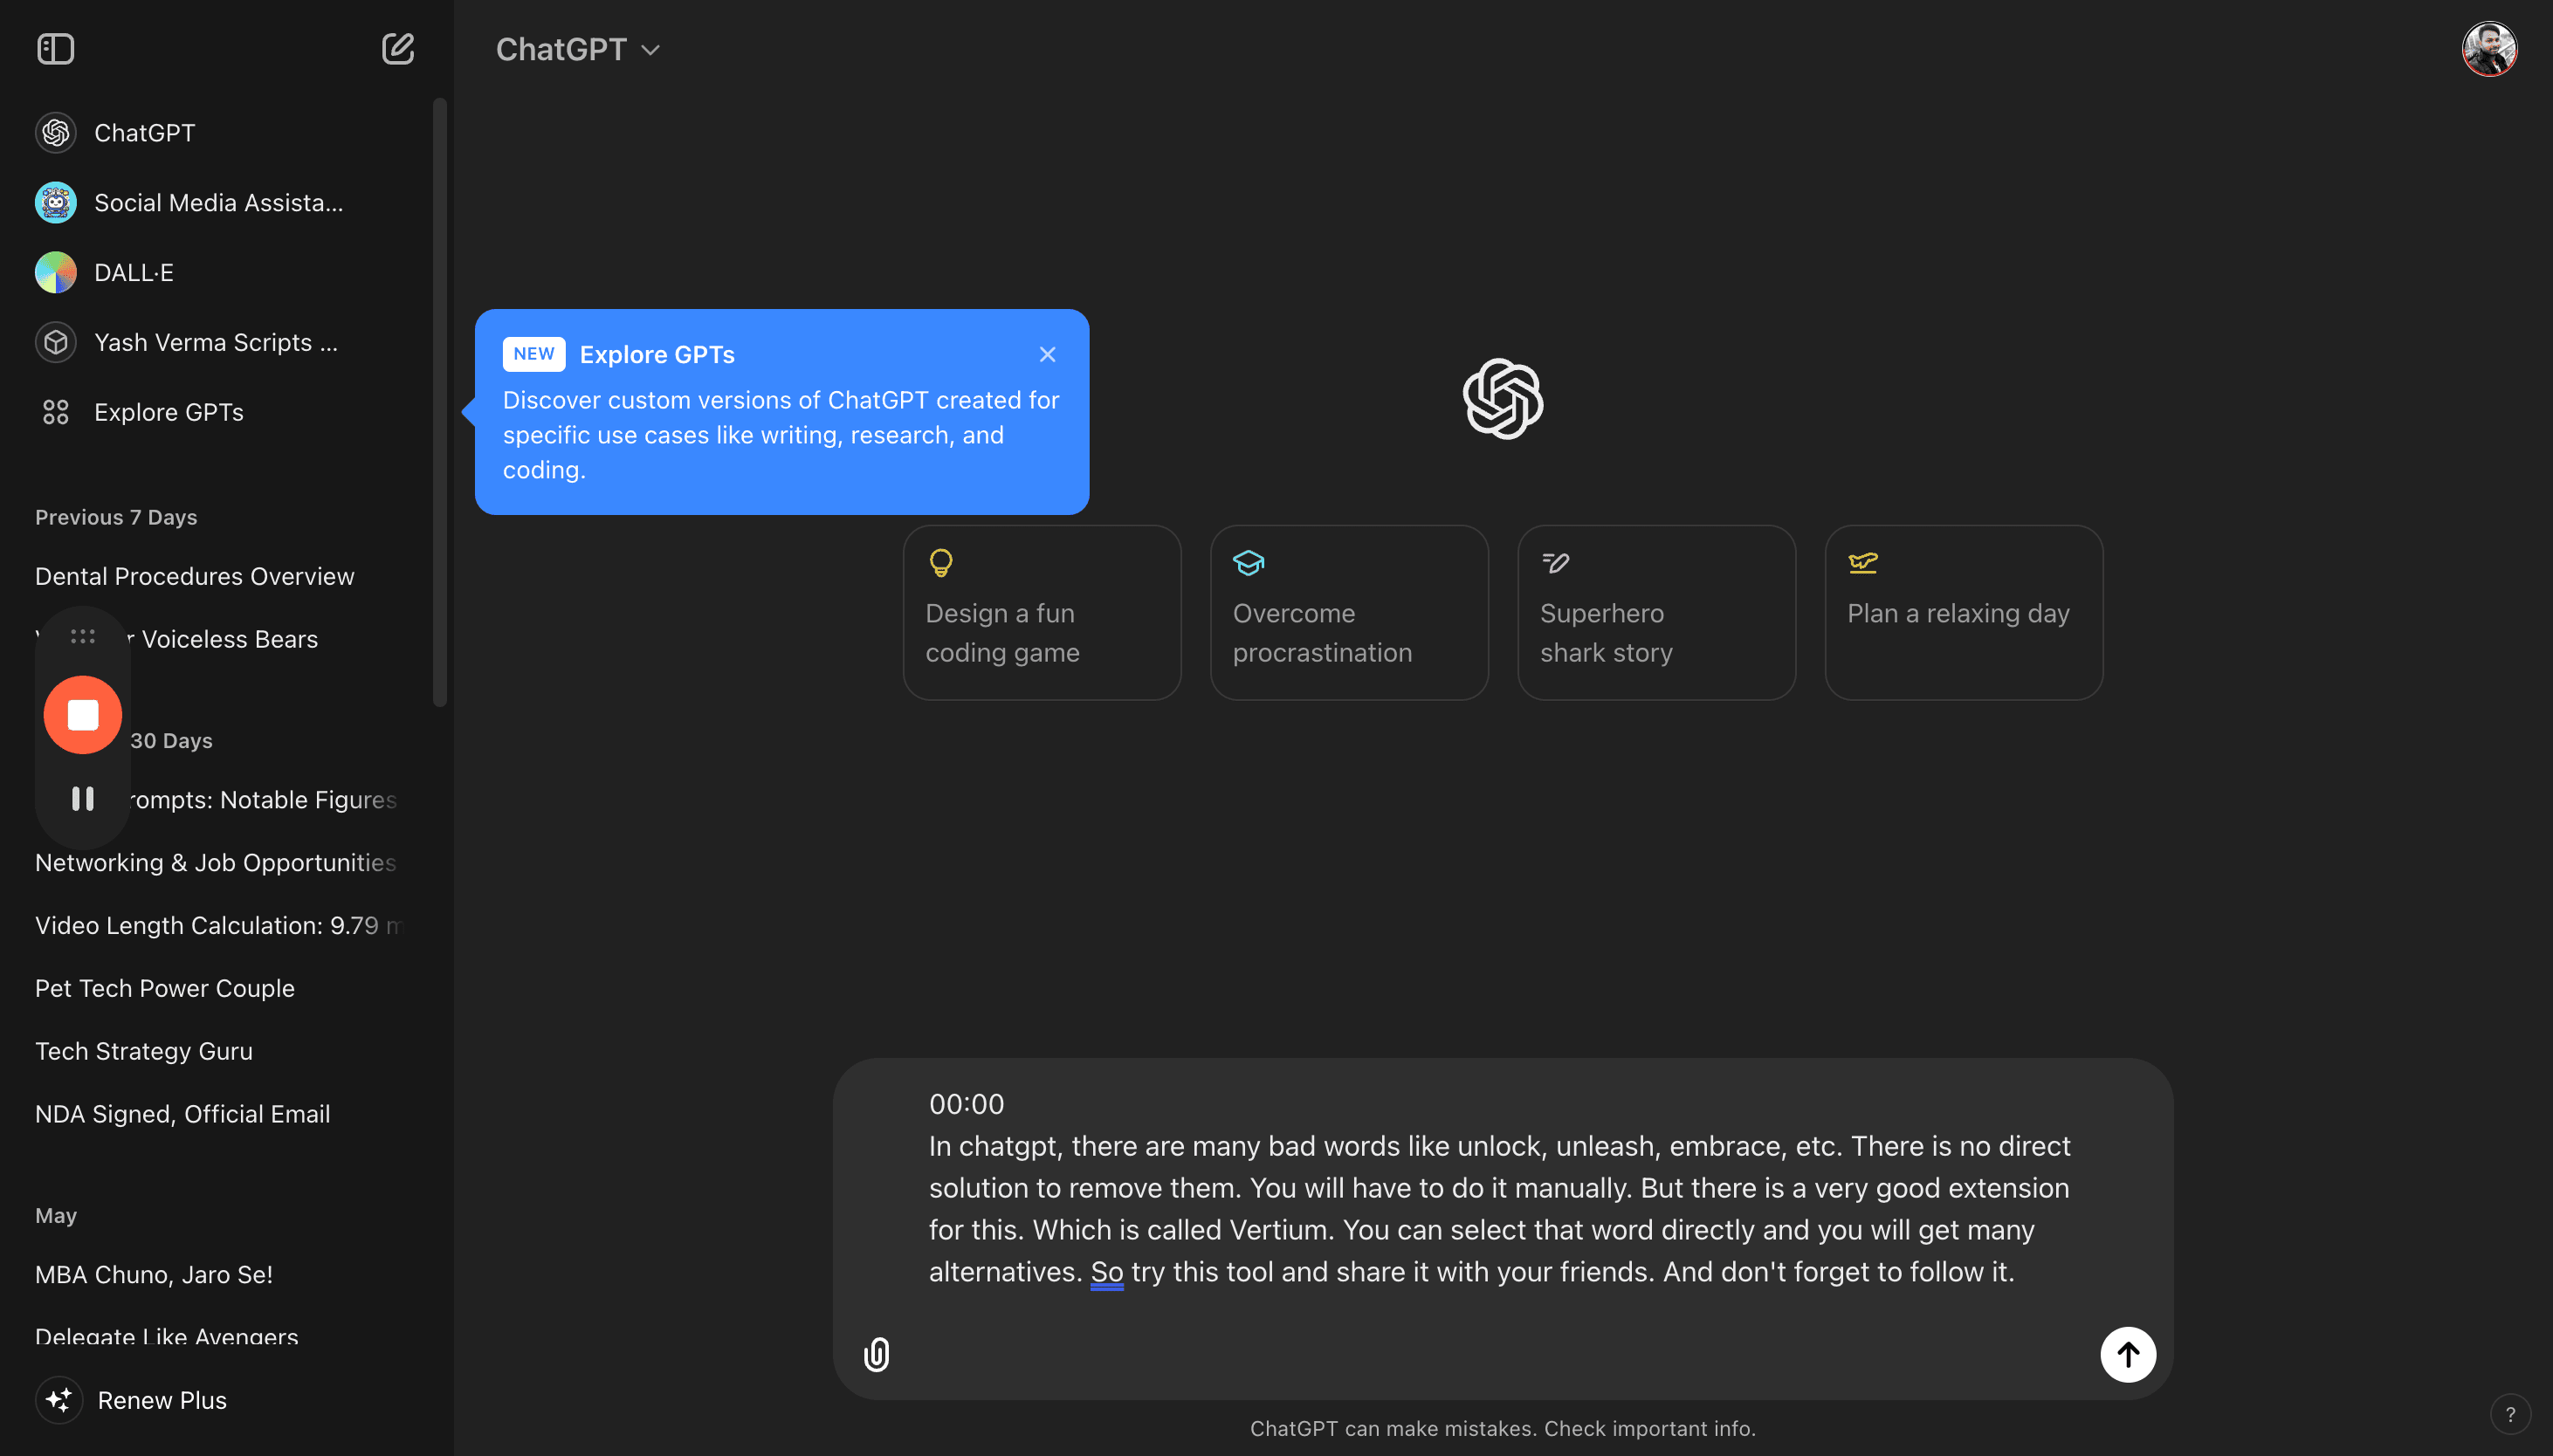2553x1456 pixels.
Task: Select ChatGPT logo icon in sidebar
Action: pos(56,133)
